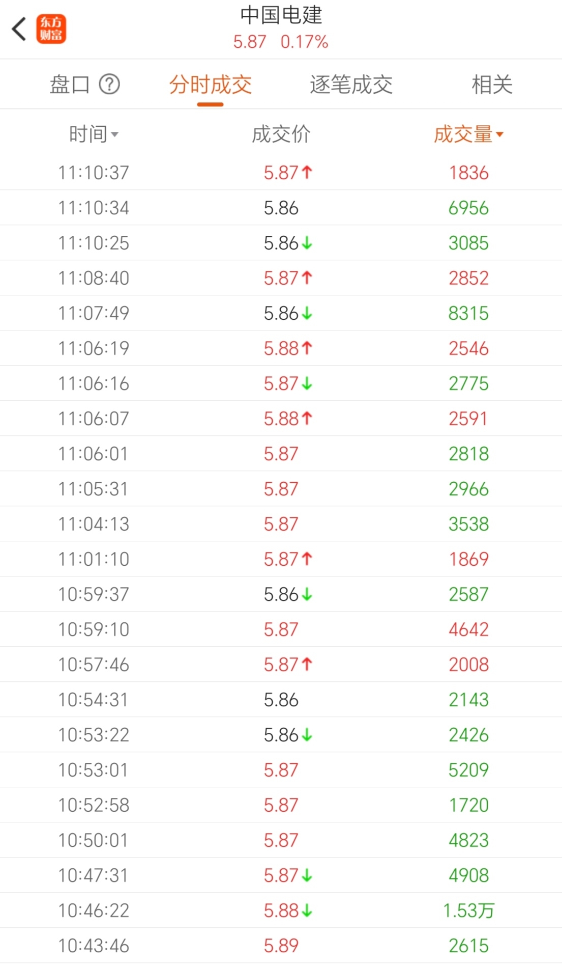This screenshot has width=562, height=966.
Task: Select the 11:10:37 trade row
Action: coord(281,173)
